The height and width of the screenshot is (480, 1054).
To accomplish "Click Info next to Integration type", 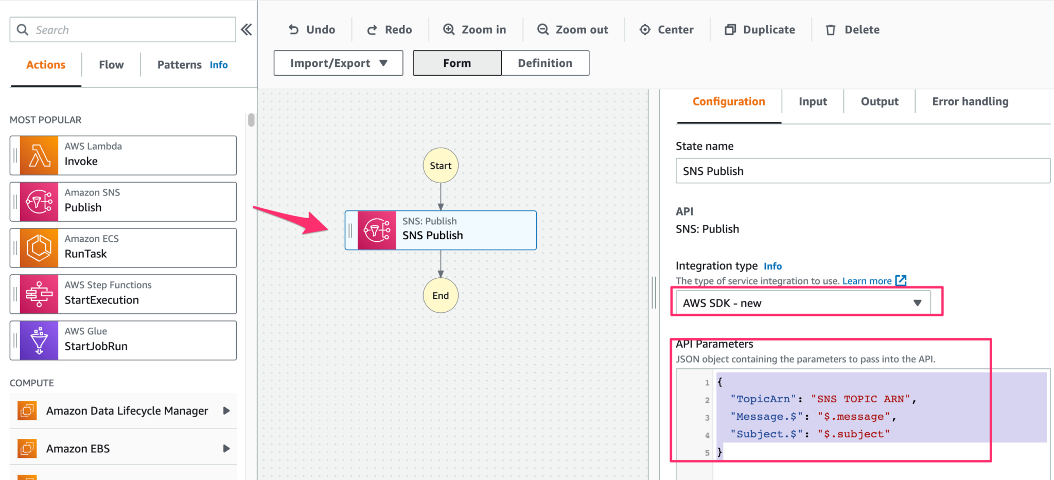I will coord(772,266).
